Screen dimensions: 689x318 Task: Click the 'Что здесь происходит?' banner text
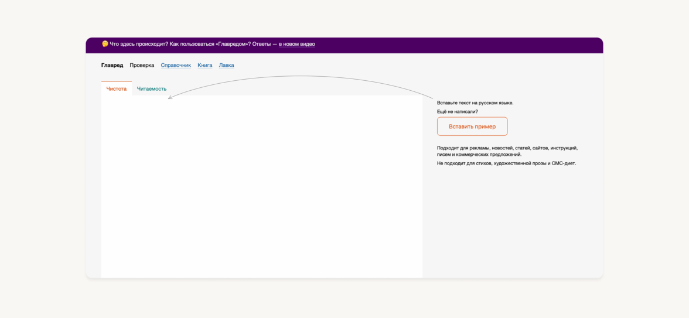tap(138, 45)
